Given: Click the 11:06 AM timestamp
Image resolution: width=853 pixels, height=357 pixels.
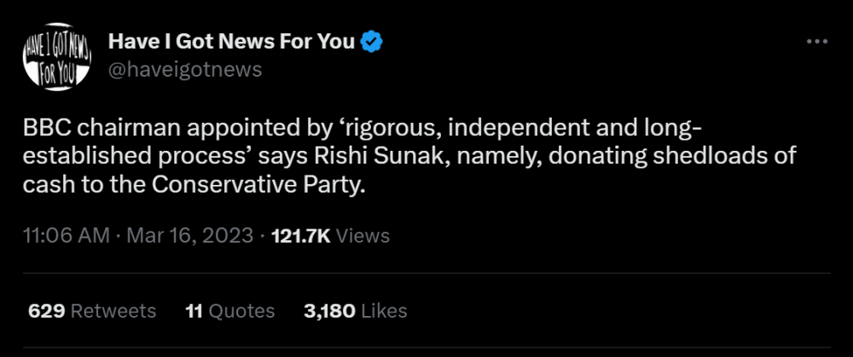Looking at the screenshot, I should [67, 236].
